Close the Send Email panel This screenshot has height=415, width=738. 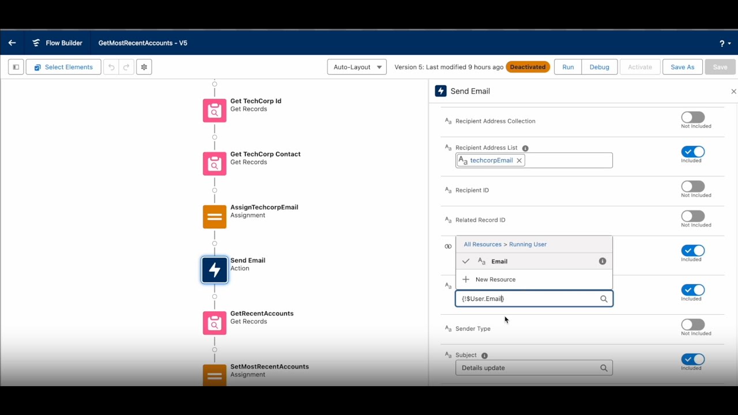733,91
